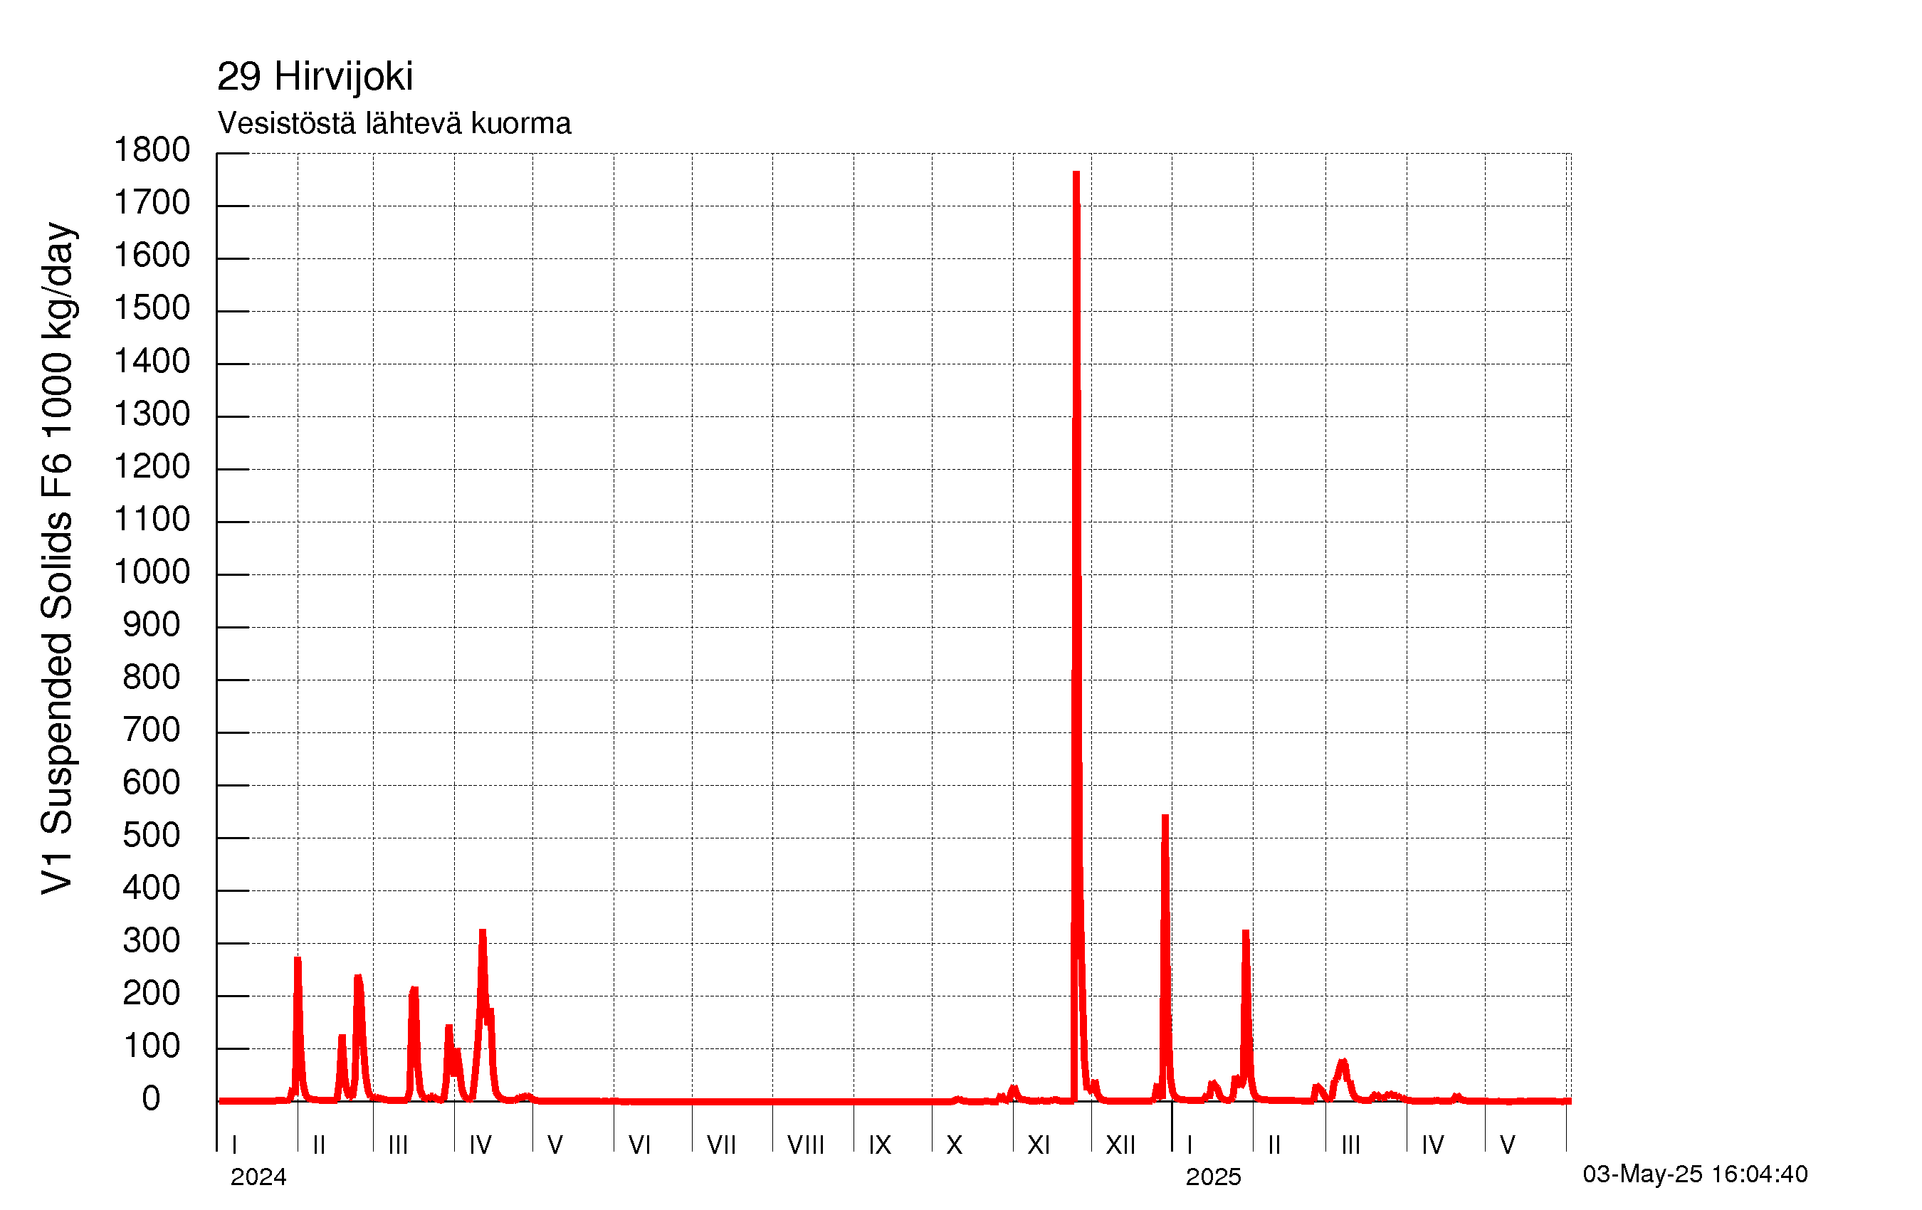Screen dimensions: 1922x1210
Task: Click month label "X" on x-axis
Action: click(954, 1145)
